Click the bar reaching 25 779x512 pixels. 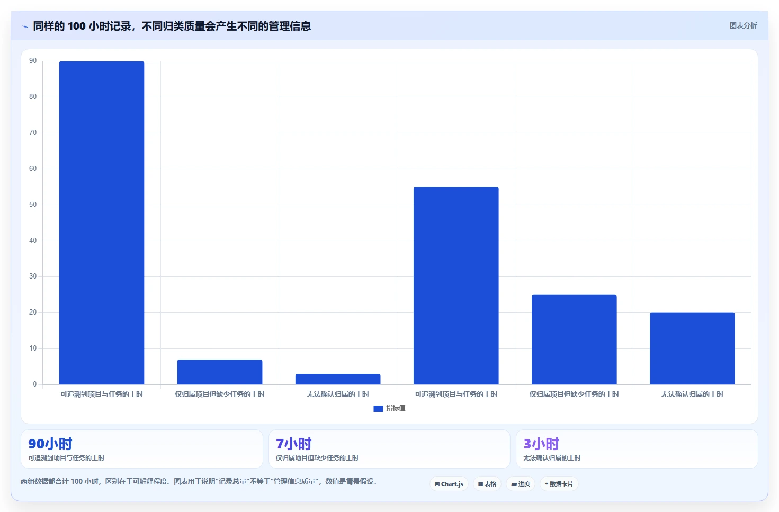[x=574, y=339]
